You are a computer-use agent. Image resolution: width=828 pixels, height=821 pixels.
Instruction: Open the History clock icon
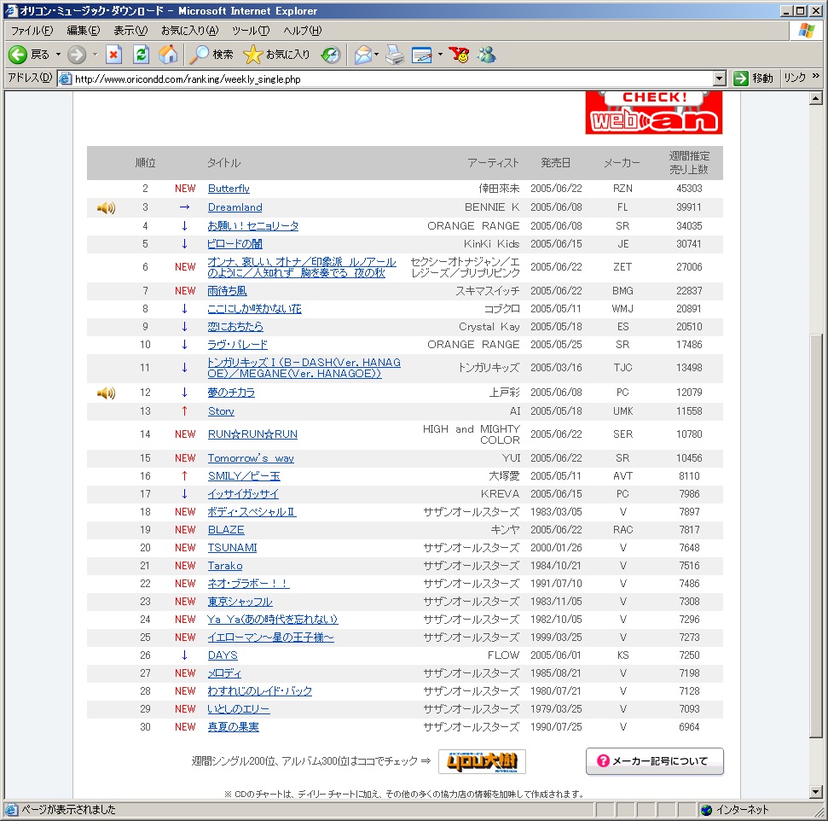point(331,55)
